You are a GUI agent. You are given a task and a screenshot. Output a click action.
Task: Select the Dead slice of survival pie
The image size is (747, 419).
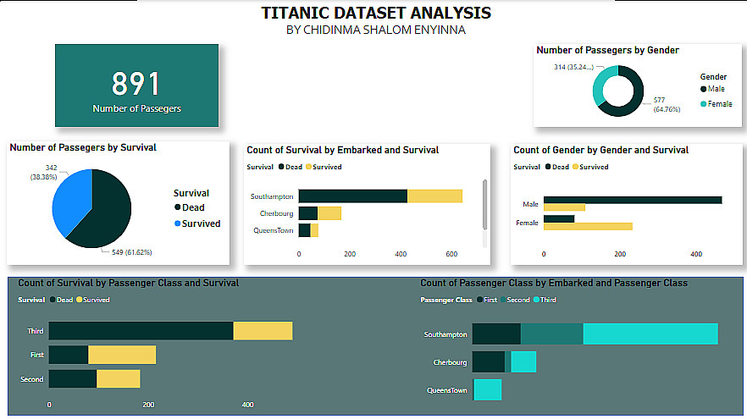(108, 212)
